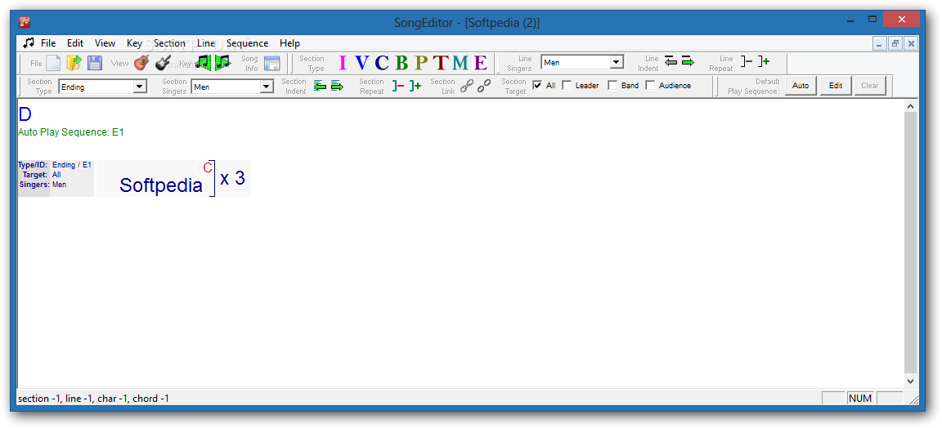Open the Song Info window icon
The width and height of the screenshot is (942, 428).
(271, 63)
